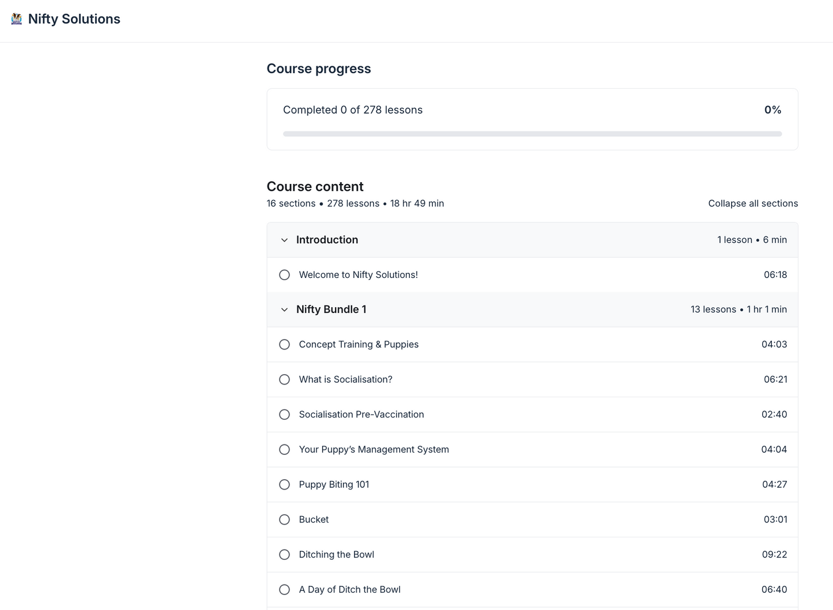
Task: Tick the Bucket lesson circle
Action: 284,519
